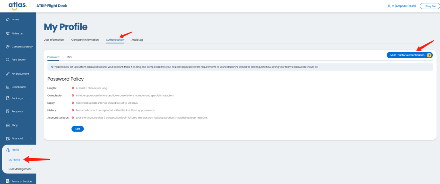Open User Management in sidebar
This screenshot has width=440, height=184.
tap(20, 169)
